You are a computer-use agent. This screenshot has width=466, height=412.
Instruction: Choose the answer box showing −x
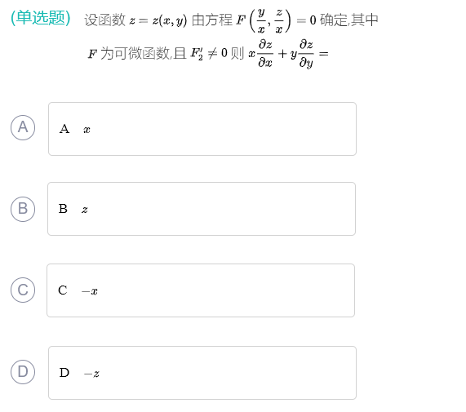coord(201,290)
